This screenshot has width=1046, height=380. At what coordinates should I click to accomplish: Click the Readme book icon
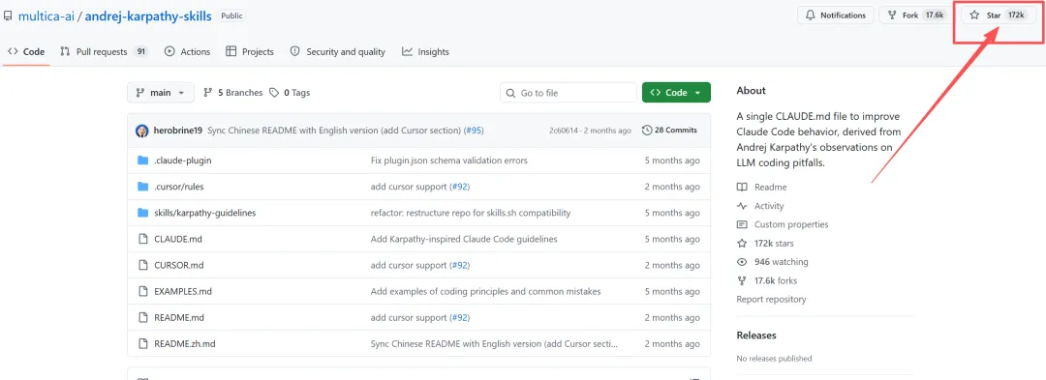[742, 187]
